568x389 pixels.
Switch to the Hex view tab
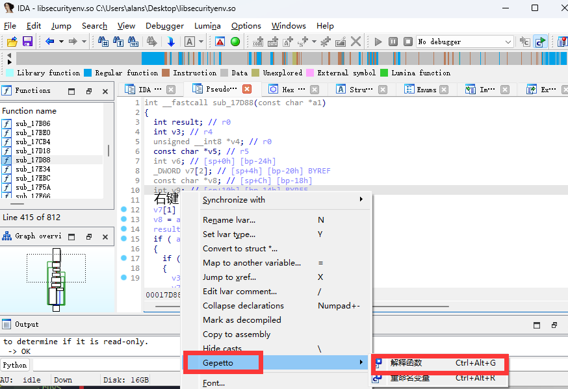288,90
